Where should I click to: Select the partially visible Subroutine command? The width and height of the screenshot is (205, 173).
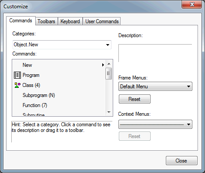pos(59,114)
